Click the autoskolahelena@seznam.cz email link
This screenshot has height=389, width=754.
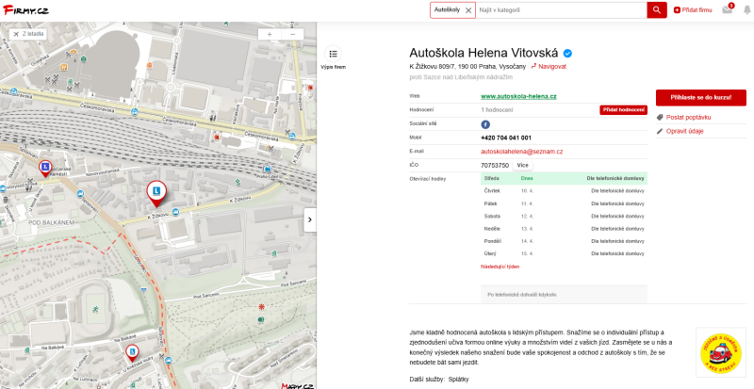click(x=522, y=152)
